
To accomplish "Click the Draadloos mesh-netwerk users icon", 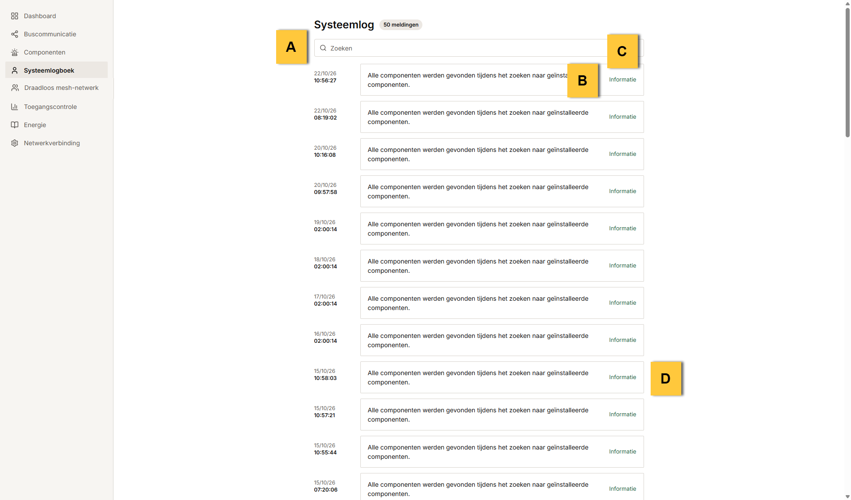I will click(15, 88).
